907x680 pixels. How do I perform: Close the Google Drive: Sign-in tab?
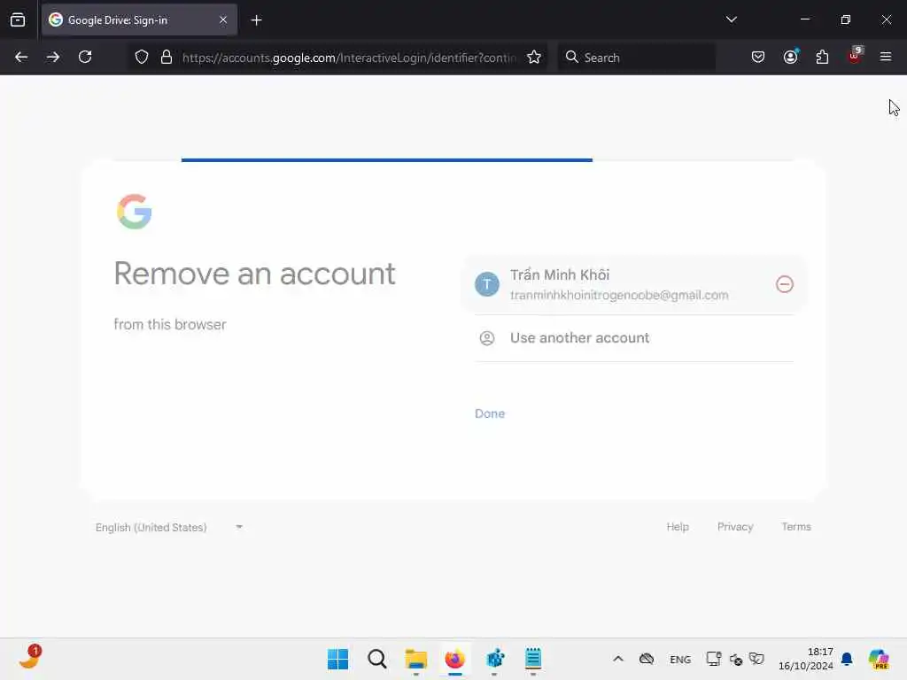click(223, 20)
